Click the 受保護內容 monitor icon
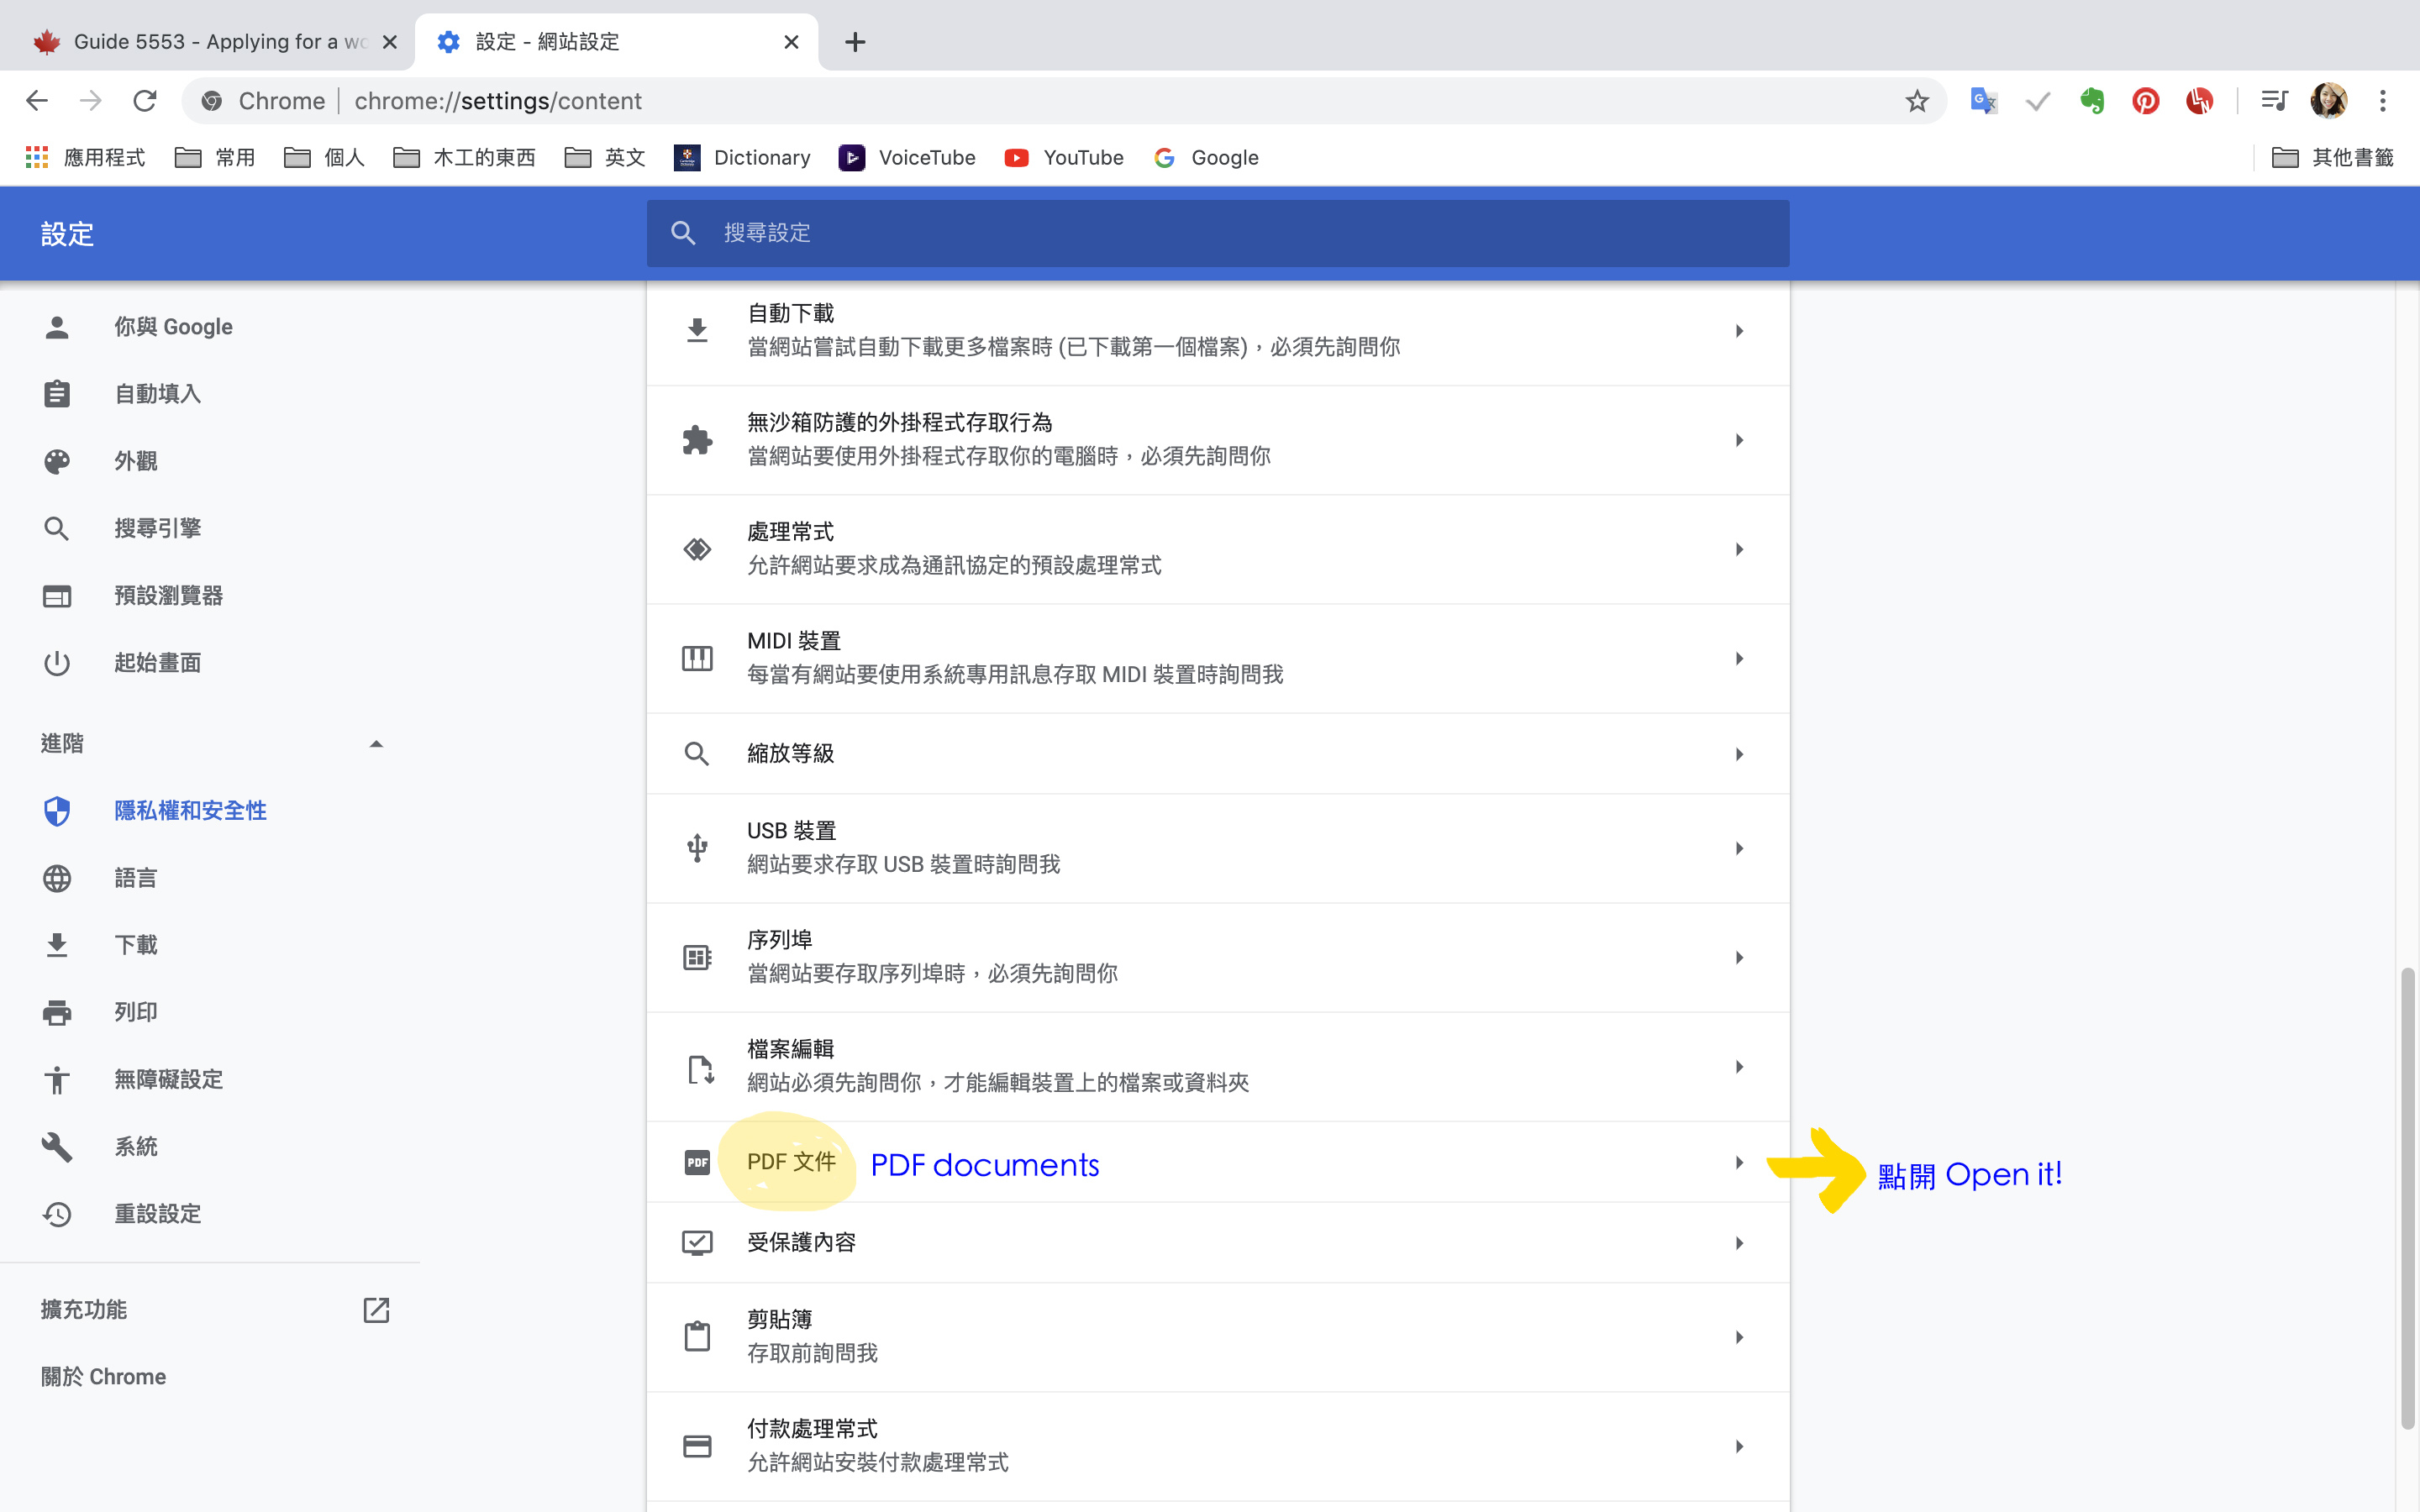 click(x=697, y=1243)
